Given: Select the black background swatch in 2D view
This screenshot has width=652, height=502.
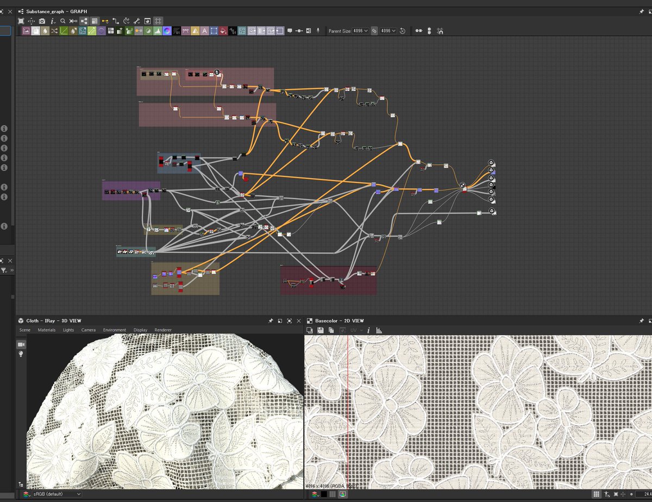Looking at the screenshot, I should [324, 494].
